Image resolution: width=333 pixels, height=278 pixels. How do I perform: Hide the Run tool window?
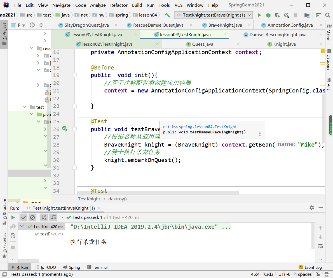point(321,208)
